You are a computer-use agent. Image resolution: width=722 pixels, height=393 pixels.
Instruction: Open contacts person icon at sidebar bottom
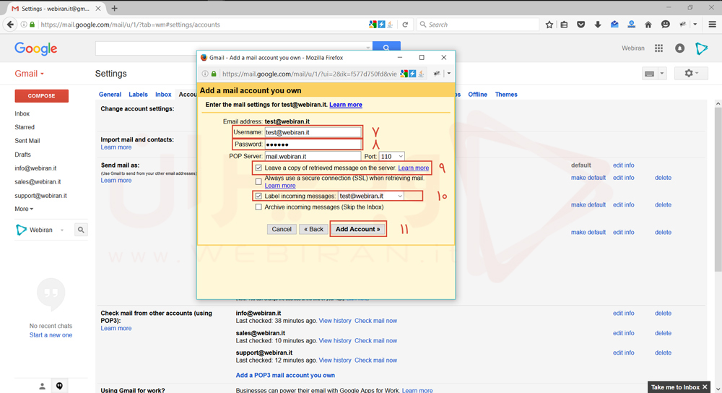click(x=42, y=386)
